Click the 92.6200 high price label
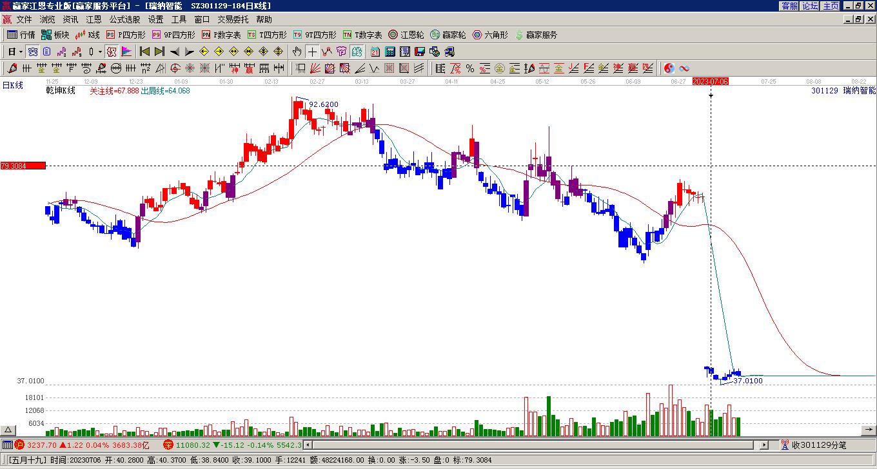This screenshot has height=469, width=877. coord(324,104)
